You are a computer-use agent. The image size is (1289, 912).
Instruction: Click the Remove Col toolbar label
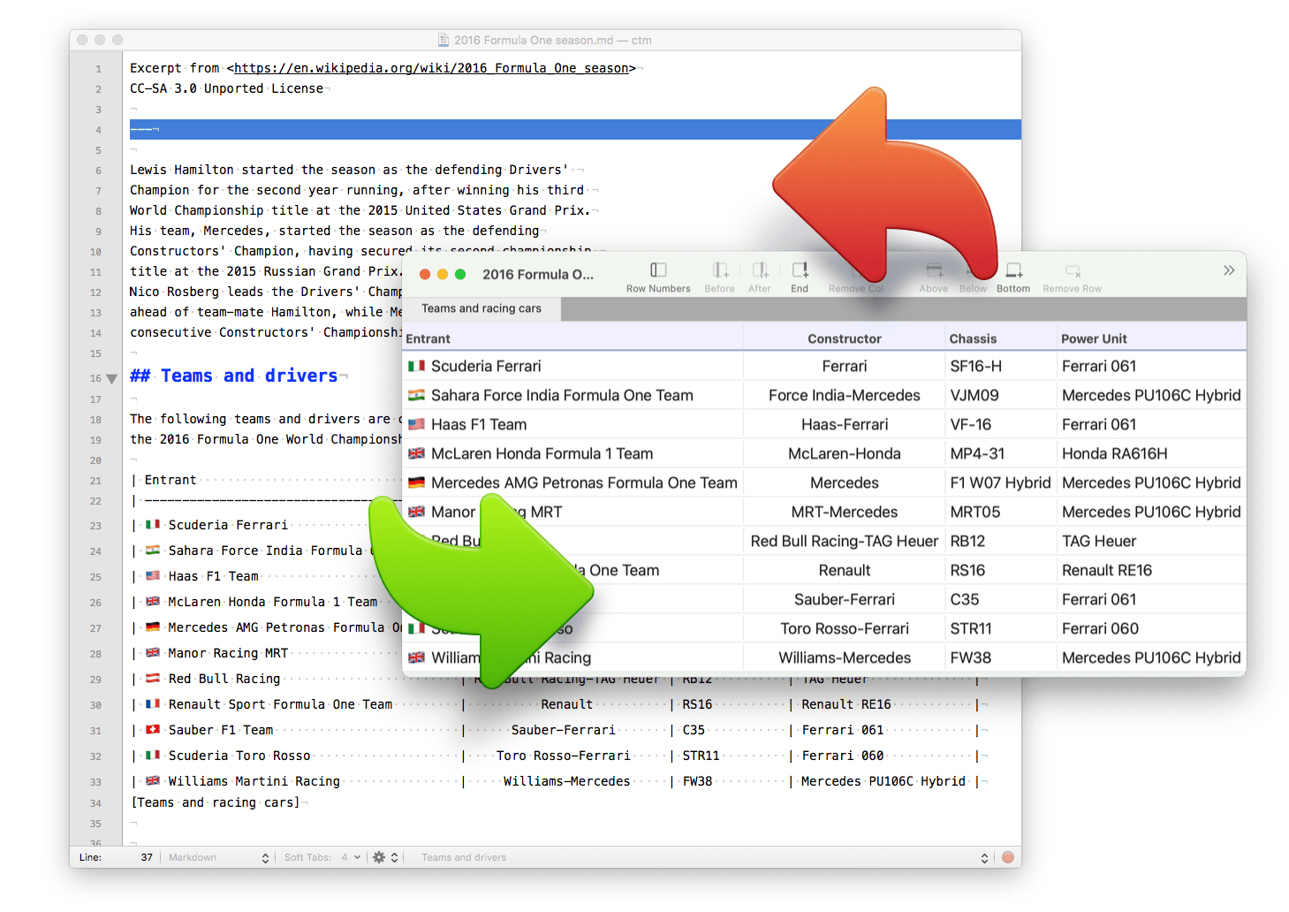pos(855,289)
